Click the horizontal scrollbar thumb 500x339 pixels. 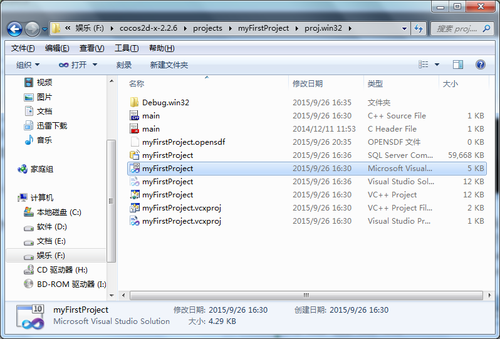point(306,295)
